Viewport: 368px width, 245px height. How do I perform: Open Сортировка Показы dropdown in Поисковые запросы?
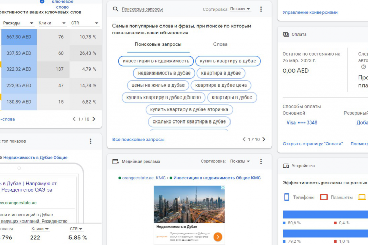(240, 9)
